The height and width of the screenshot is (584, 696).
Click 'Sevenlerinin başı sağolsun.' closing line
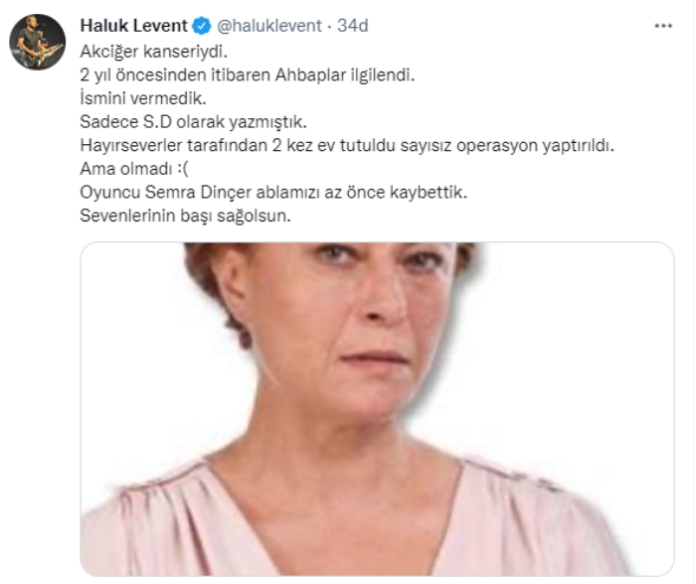click(185, 216)
